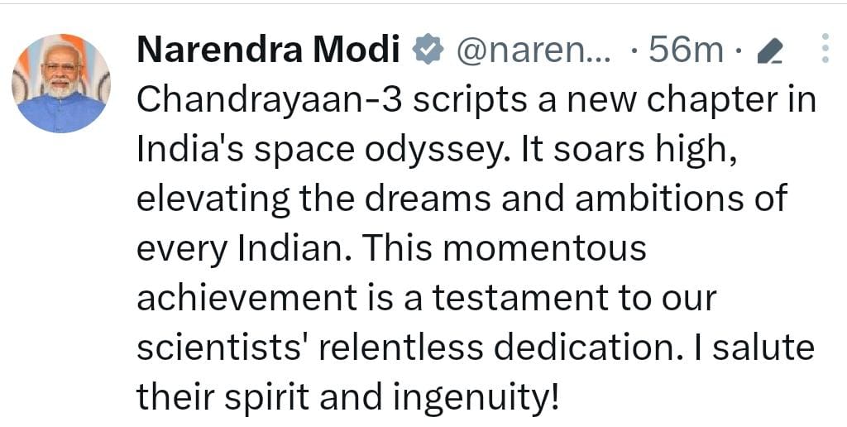Click the word salute in the post

pyautogui.click(x=763, y=348)
